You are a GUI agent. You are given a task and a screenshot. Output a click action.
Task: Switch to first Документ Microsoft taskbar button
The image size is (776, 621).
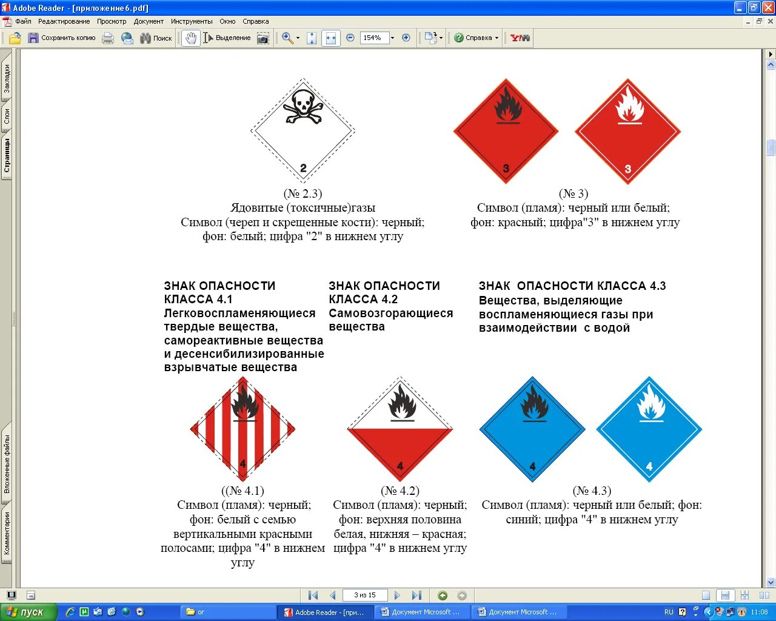(x=422, y=612)
